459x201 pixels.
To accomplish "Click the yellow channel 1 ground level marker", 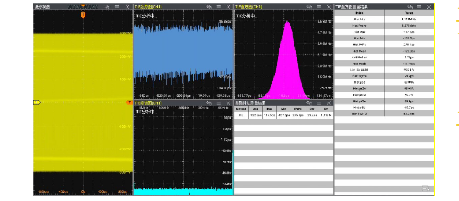I will (x=37, y=102).
